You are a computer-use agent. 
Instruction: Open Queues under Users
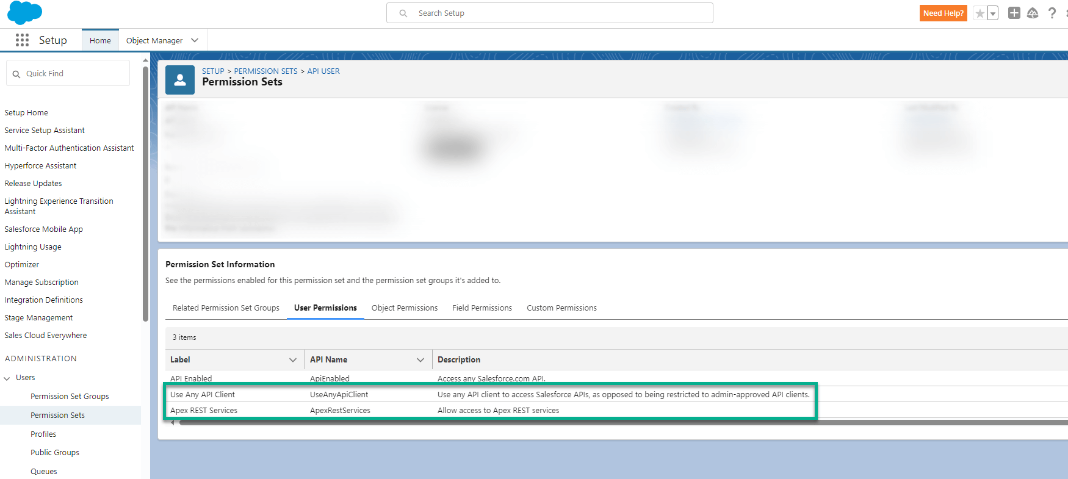coord(44,472)
